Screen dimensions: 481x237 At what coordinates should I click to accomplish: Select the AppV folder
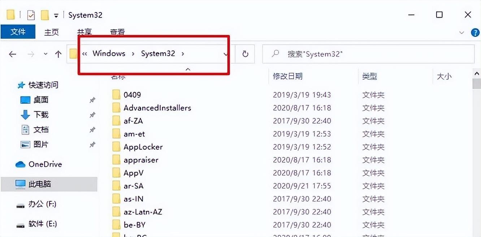[x=133, y=173]
